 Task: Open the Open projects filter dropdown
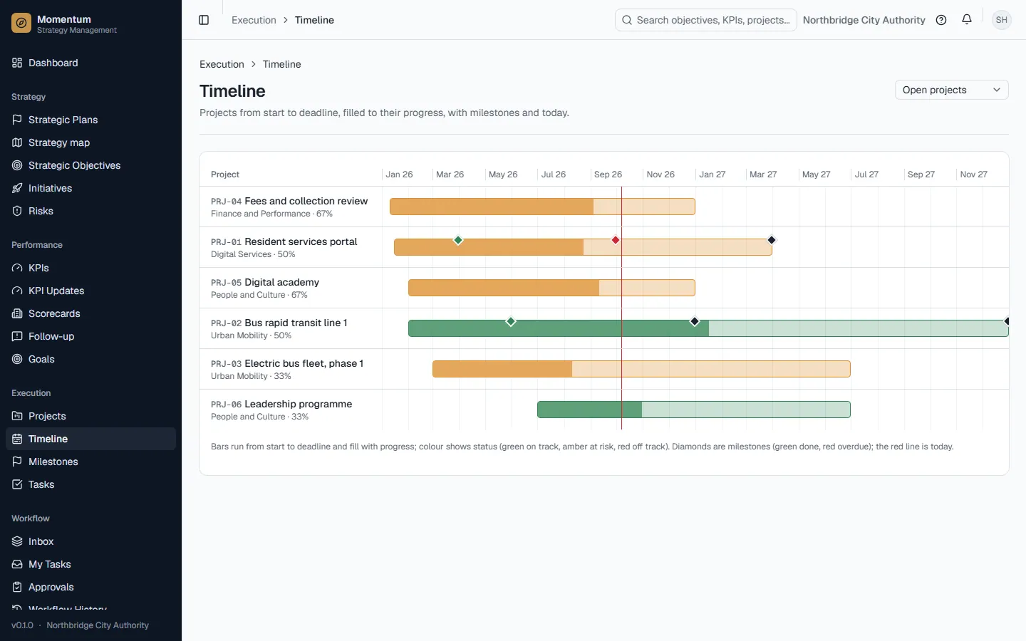[951, 90]
